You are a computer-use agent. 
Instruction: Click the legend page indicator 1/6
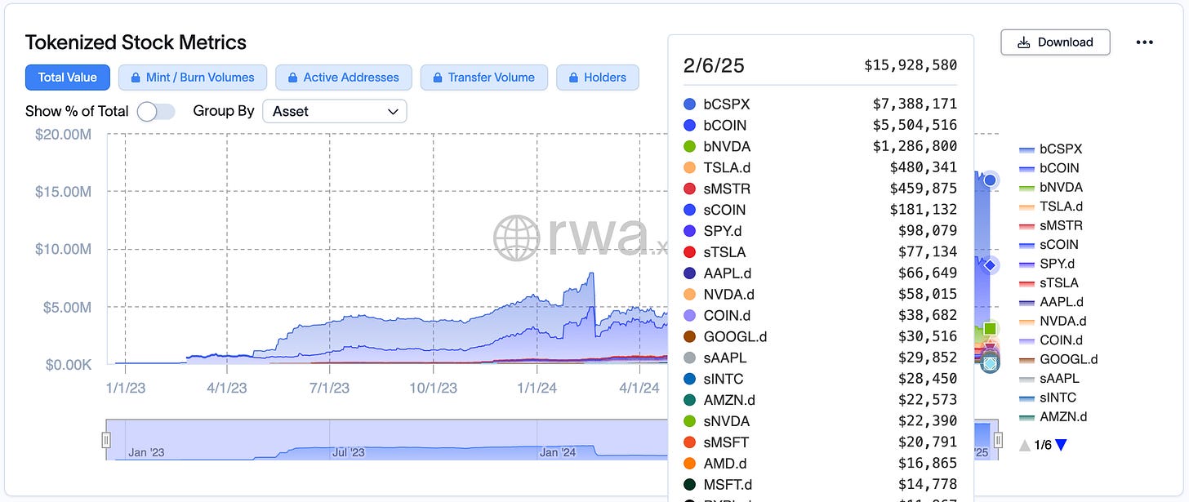click(x=1043, y=445)
